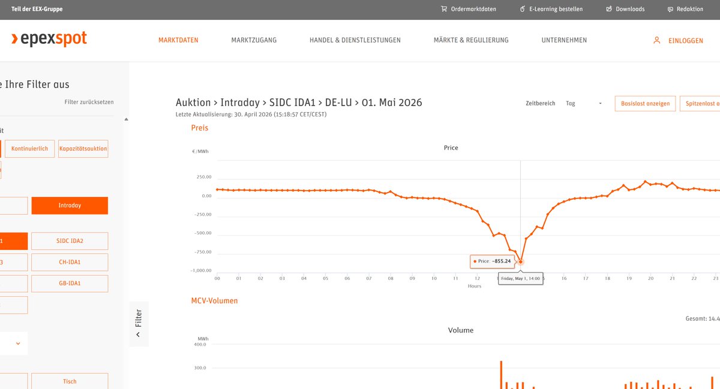Viewport: 720px width, 389px height.
Task: Click the shopping cart icon for Ordermarktdaten
Action: coord(443,9)
